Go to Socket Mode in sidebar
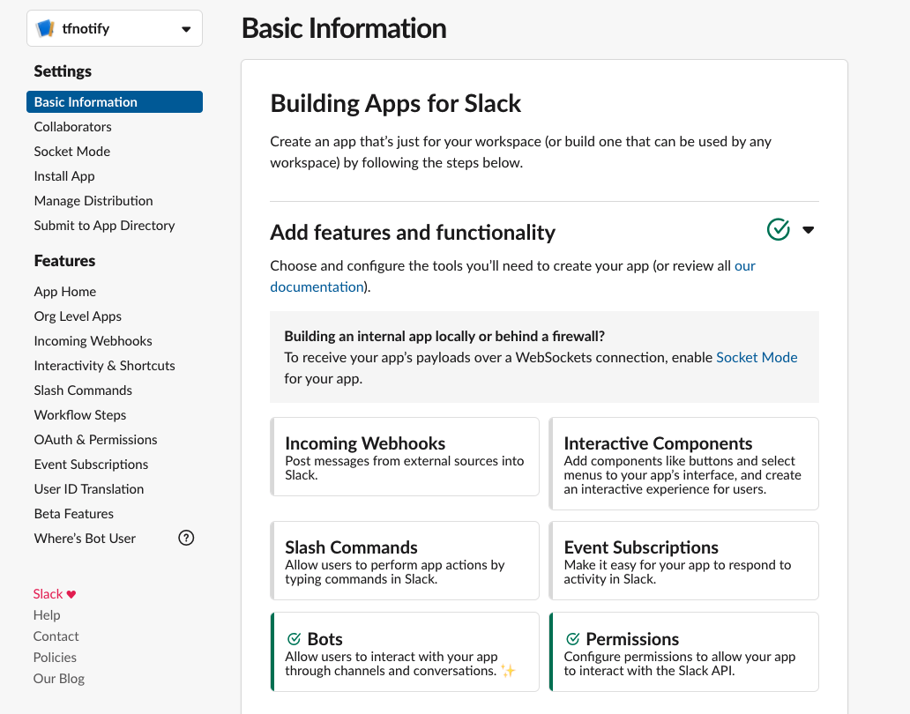This screenshot has width=910, height=714. [x=72, y=152]
